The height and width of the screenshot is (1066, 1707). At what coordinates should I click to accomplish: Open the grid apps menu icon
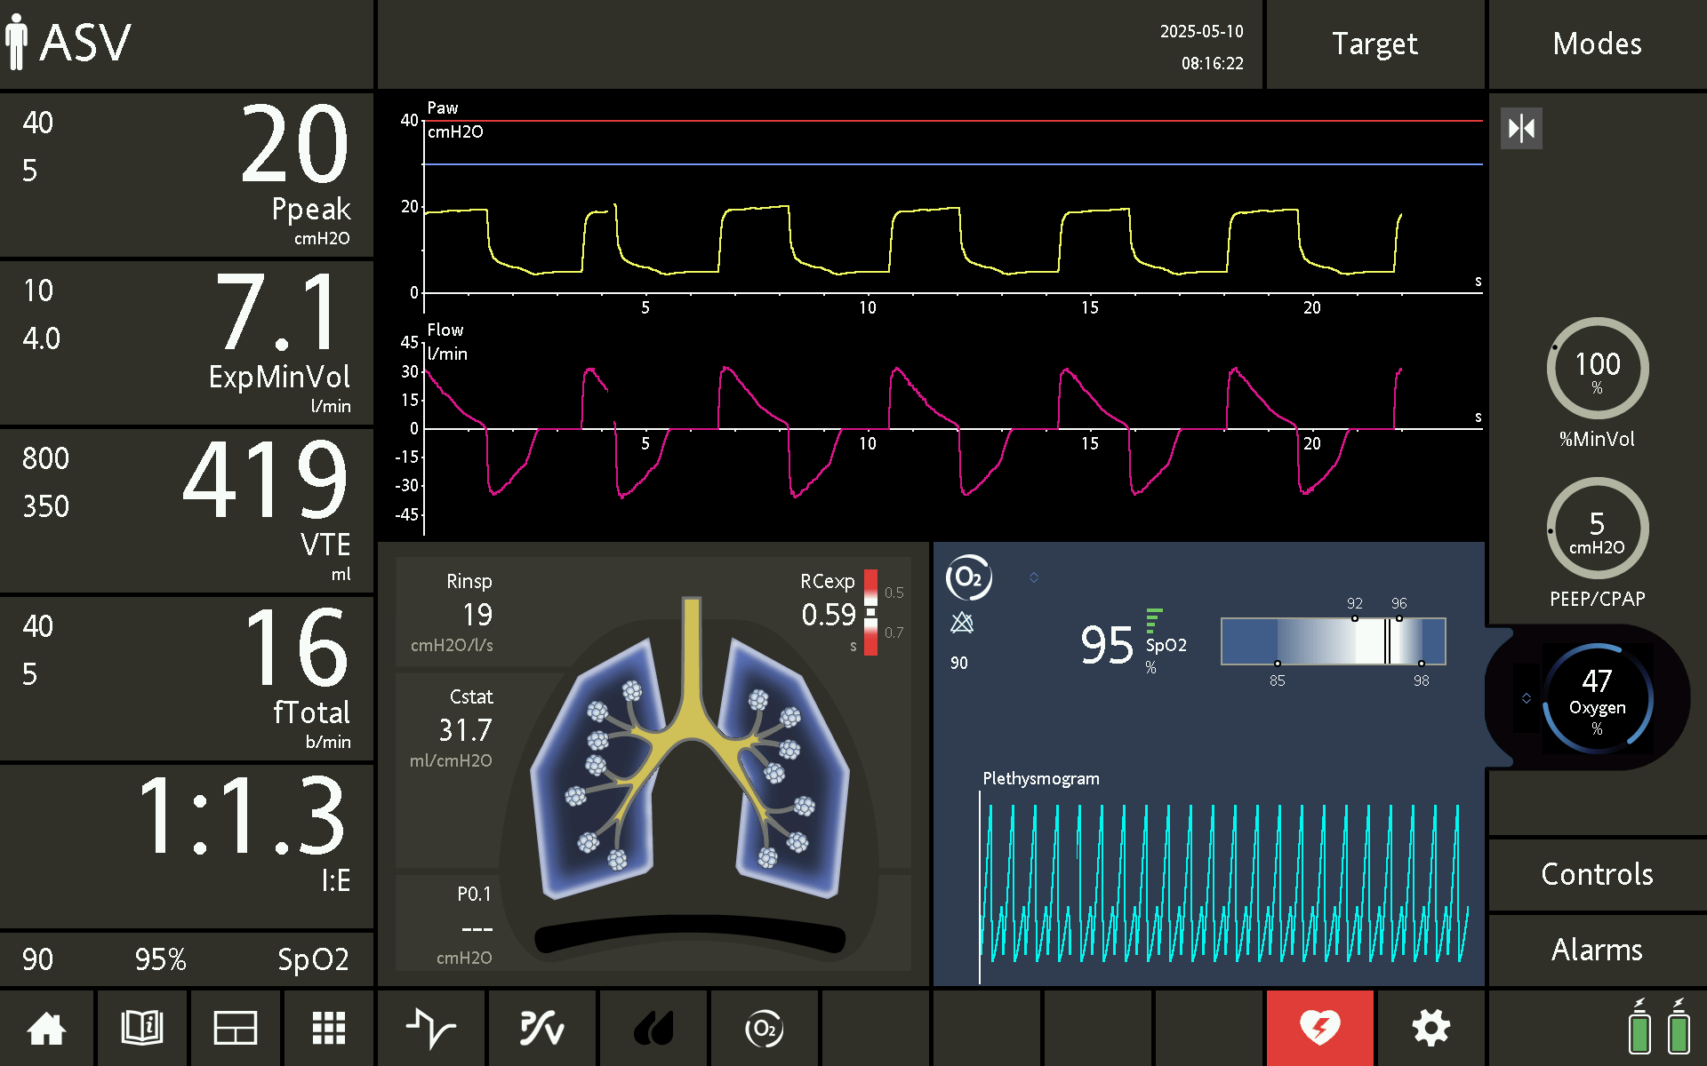pyautogui.click(x=329, y=1029)
